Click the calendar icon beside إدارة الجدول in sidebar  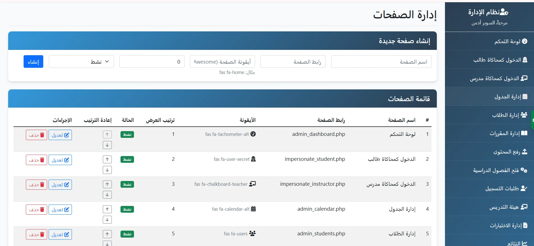coord(525,97)
